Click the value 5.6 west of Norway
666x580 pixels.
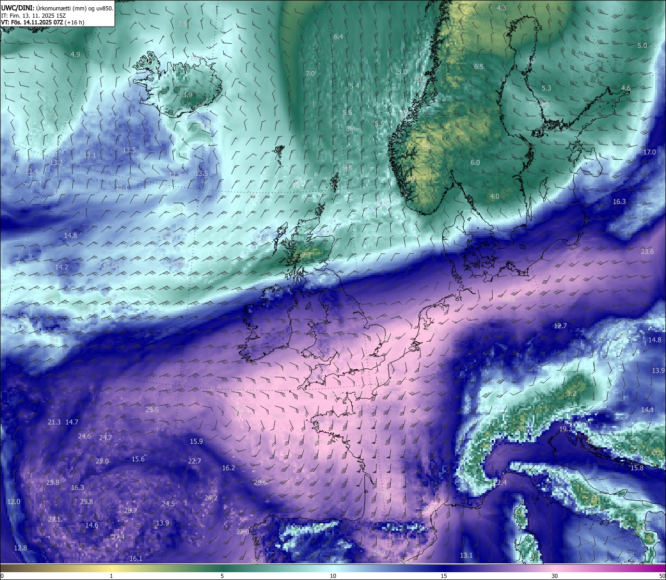(347, 112)
